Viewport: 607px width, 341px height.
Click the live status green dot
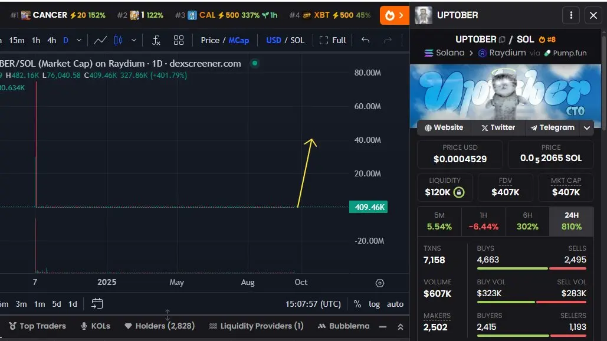click(x=255, y=63)
